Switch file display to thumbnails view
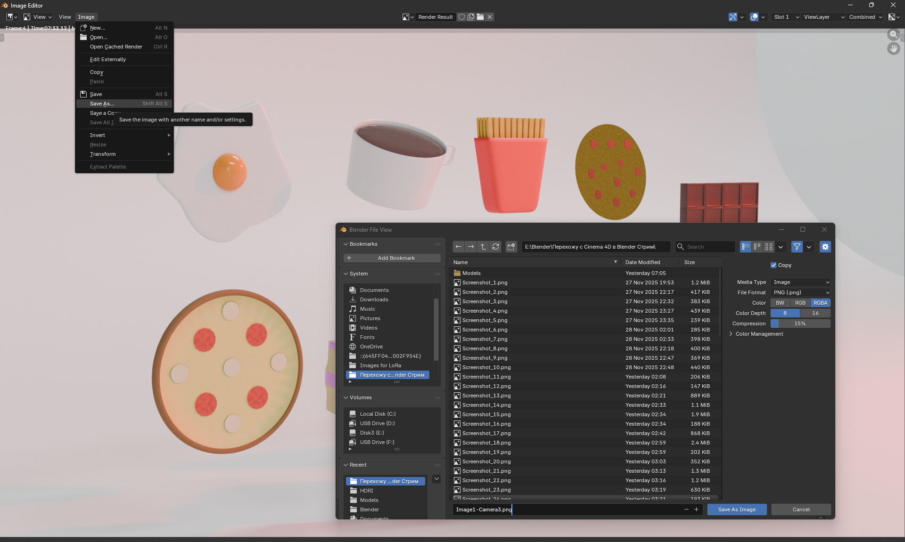This screenshot has height=542, width=905. tap(769, 247)
